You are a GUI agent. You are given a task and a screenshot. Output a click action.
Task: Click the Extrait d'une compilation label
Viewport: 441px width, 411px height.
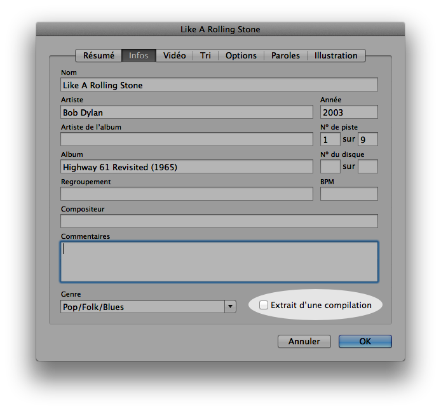(321, 306)
